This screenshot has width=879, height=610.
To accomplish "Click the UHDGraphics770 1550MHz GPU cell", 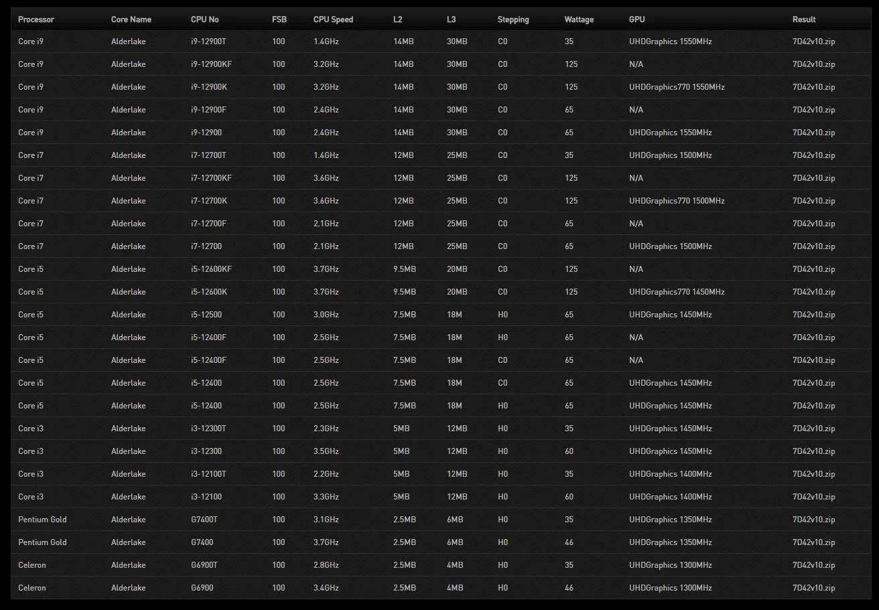I will (677, 87).
